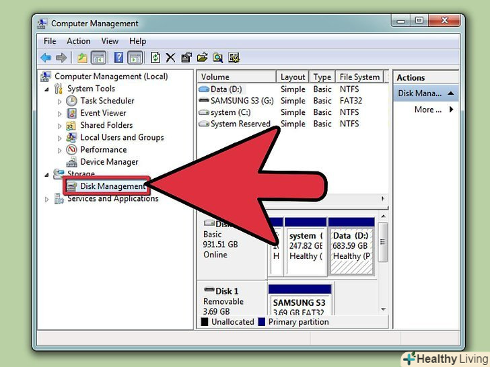Sort by the Layout column header

(x=293, y=77)
